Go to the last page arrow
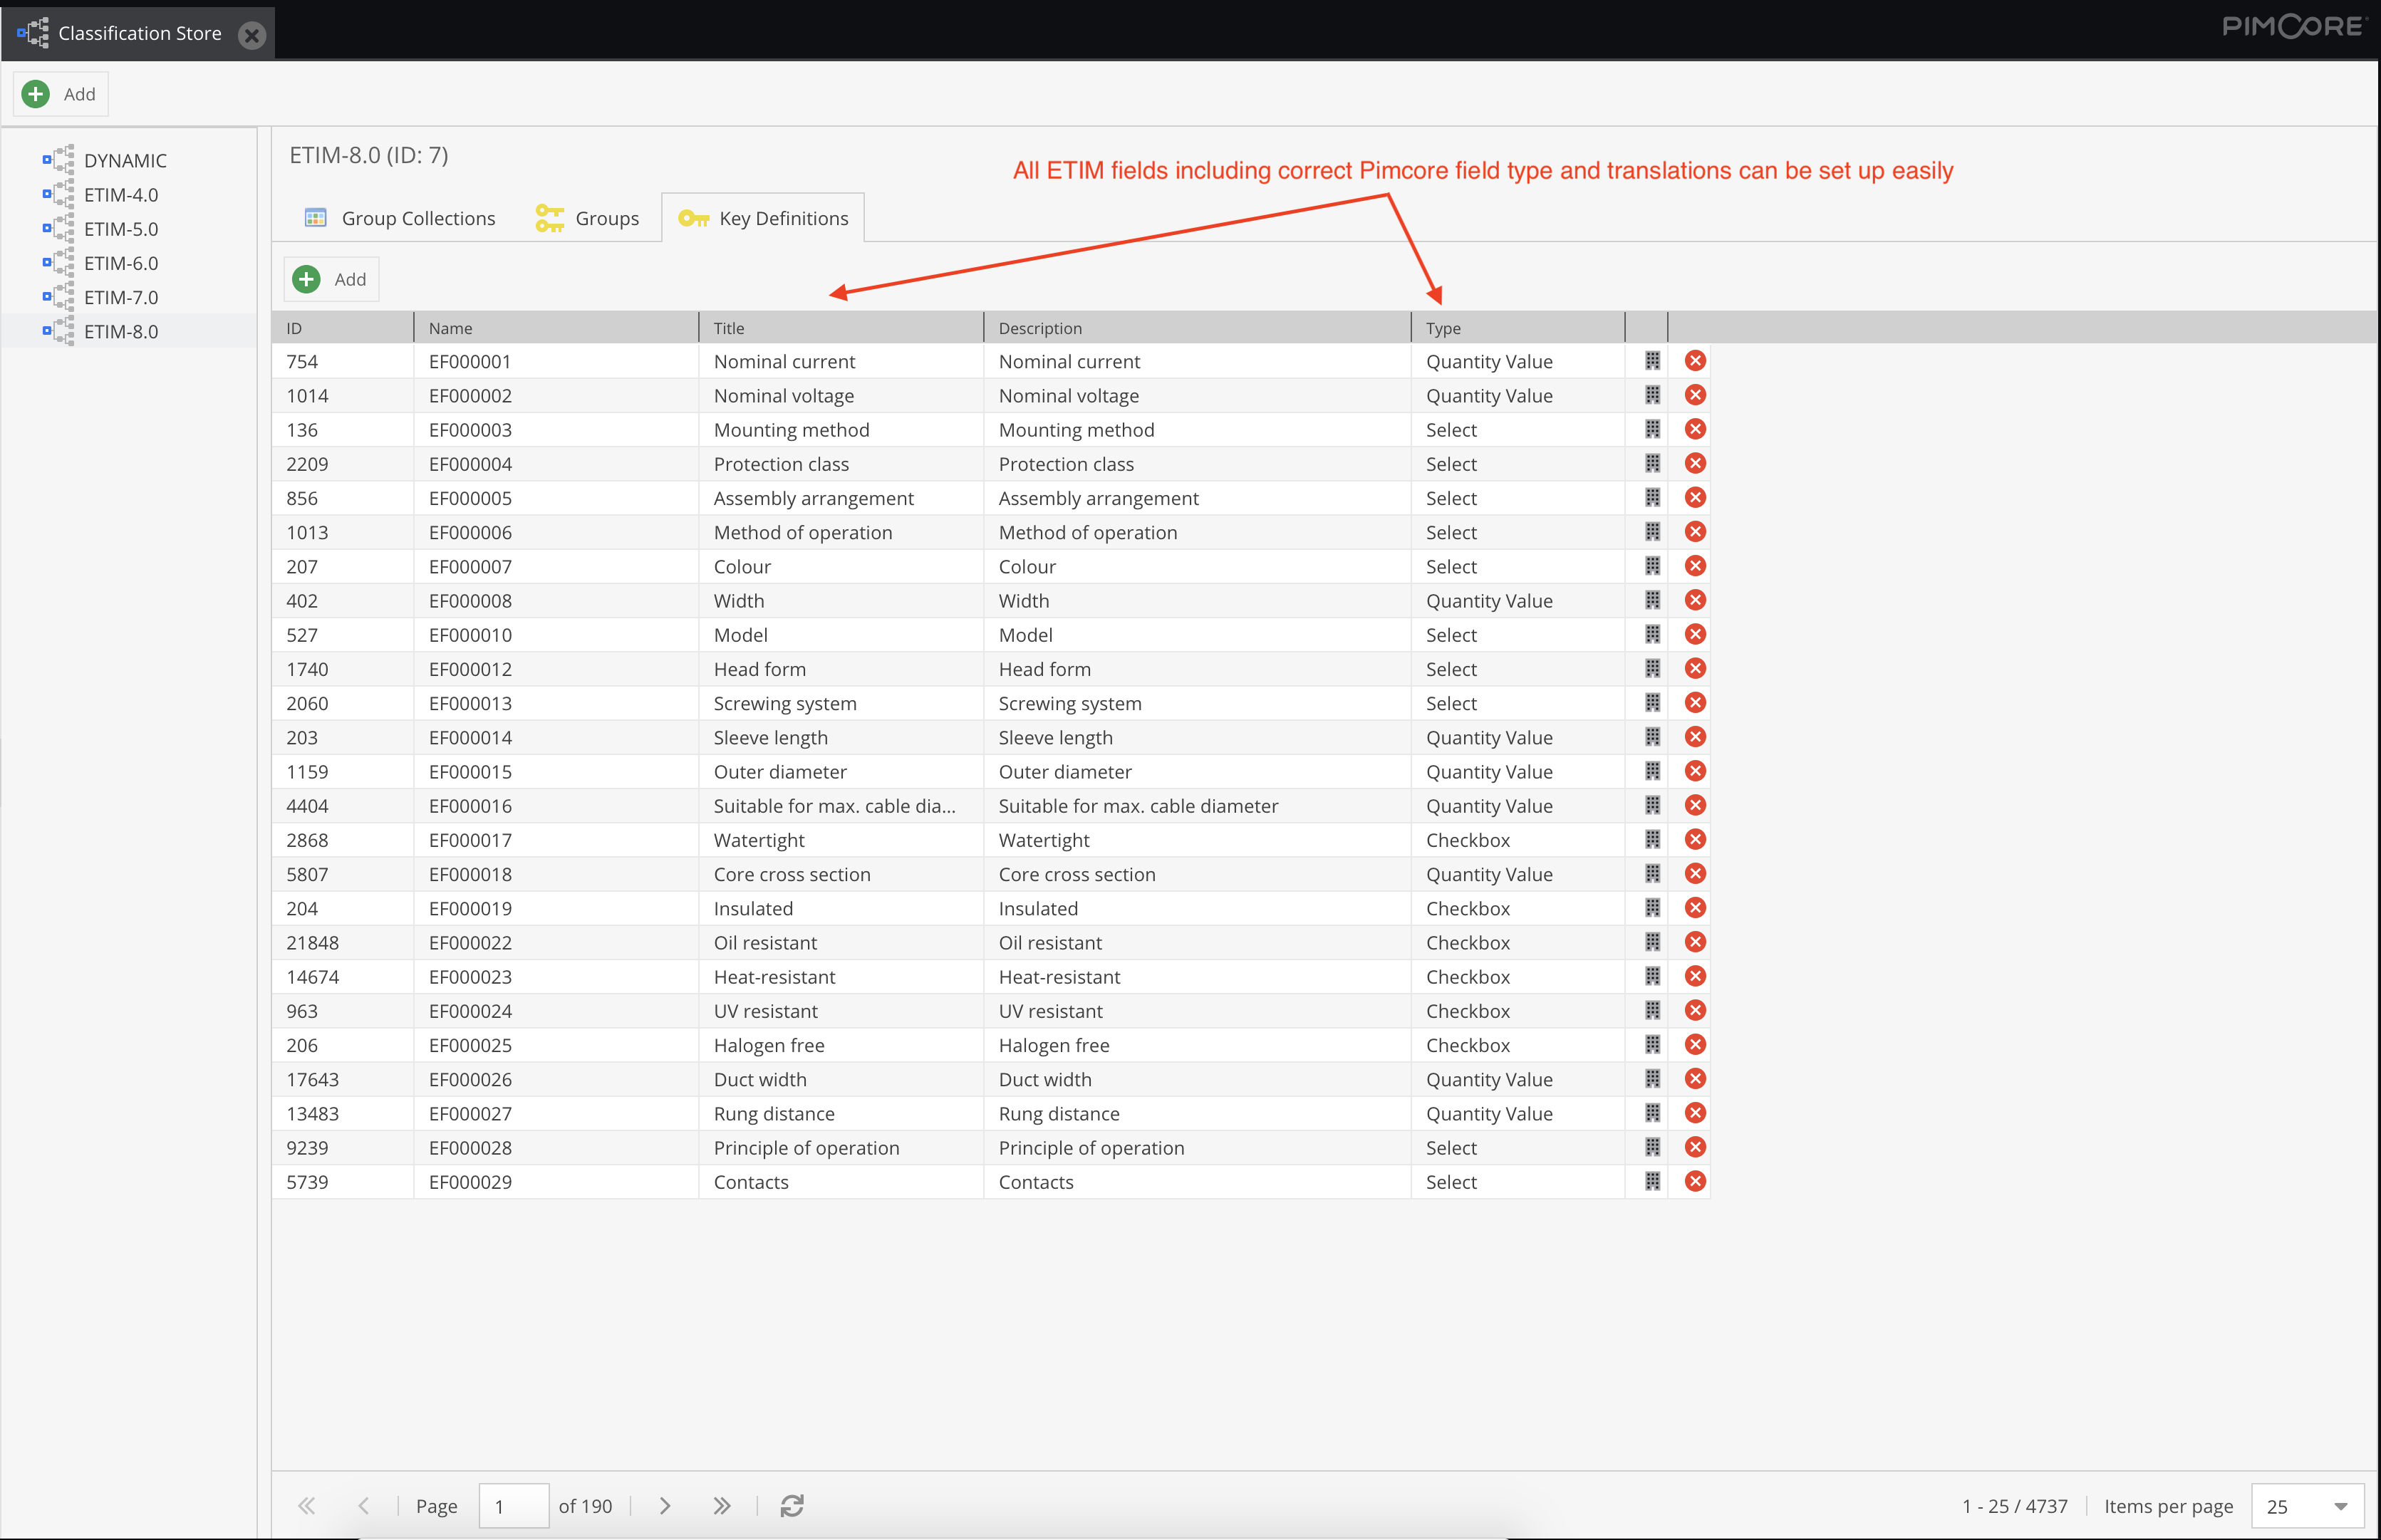2381x1540 pixels. (x=722, y=1506)
